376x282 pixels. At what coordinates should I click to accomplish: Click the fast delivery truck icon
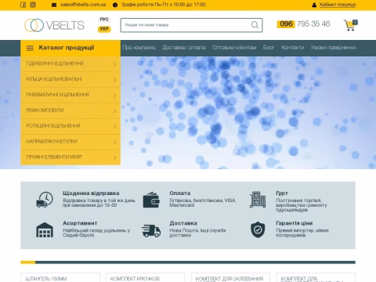151,231
